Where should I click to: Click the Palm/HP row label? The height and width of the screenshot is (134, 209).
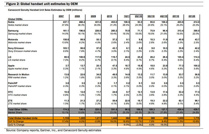click(x=13, y=83)
